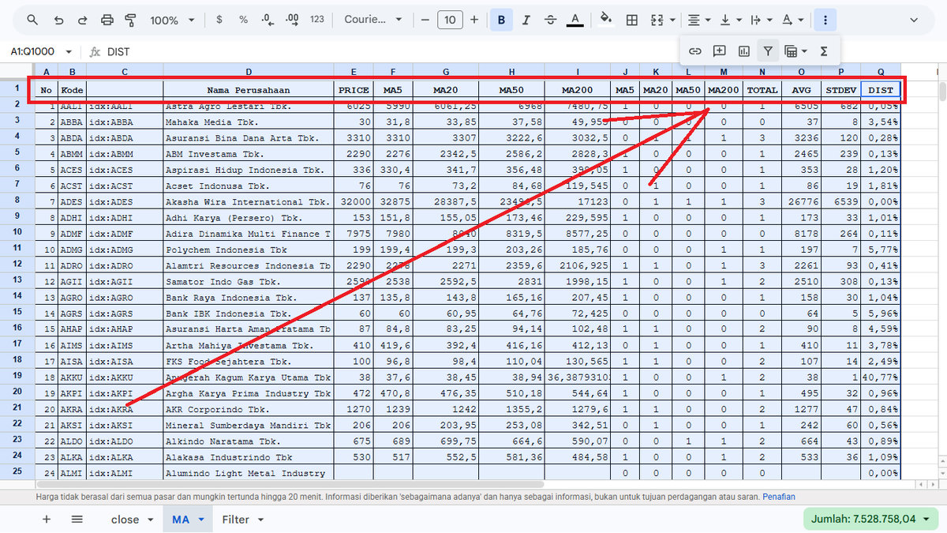
Task: Open the Jumlah sum summary dropdown
Action: [870, 519]
